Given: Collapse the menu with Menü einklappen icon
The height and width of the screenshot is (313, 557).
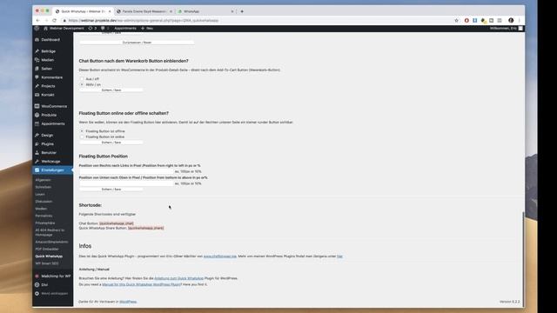Looking at the screenshot, I should [x=37, y=294].
